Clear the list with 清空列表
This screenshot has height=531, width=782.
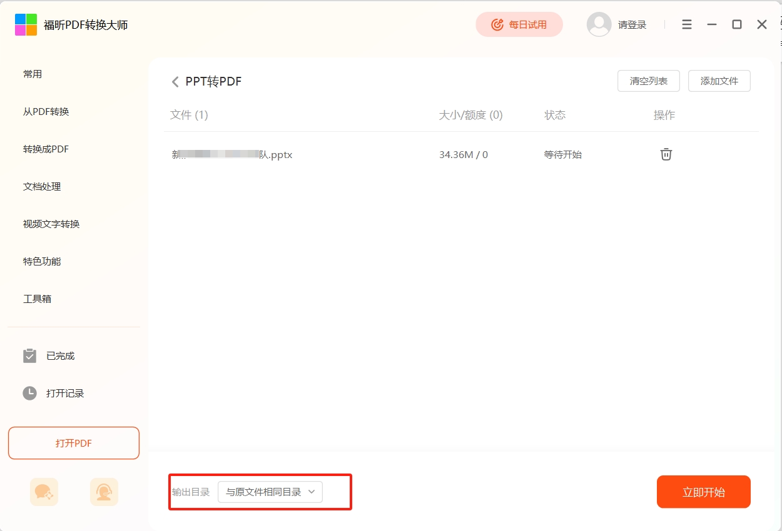point(648,81)
